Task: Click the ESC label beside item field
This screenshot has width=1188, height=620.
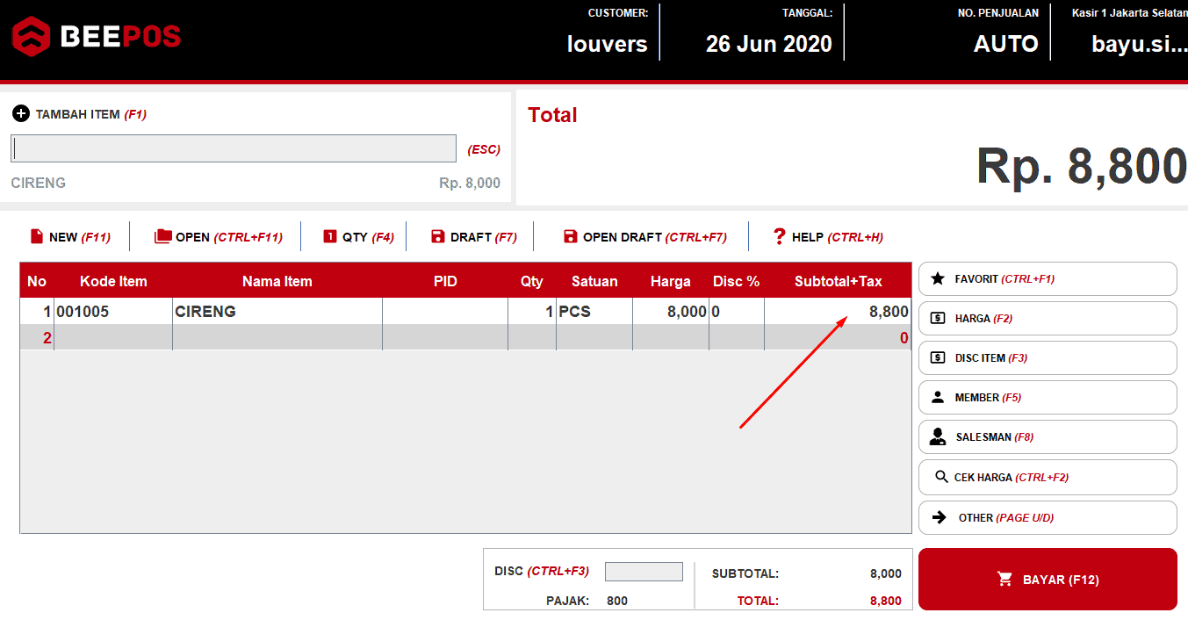Action: click(484, 149)
